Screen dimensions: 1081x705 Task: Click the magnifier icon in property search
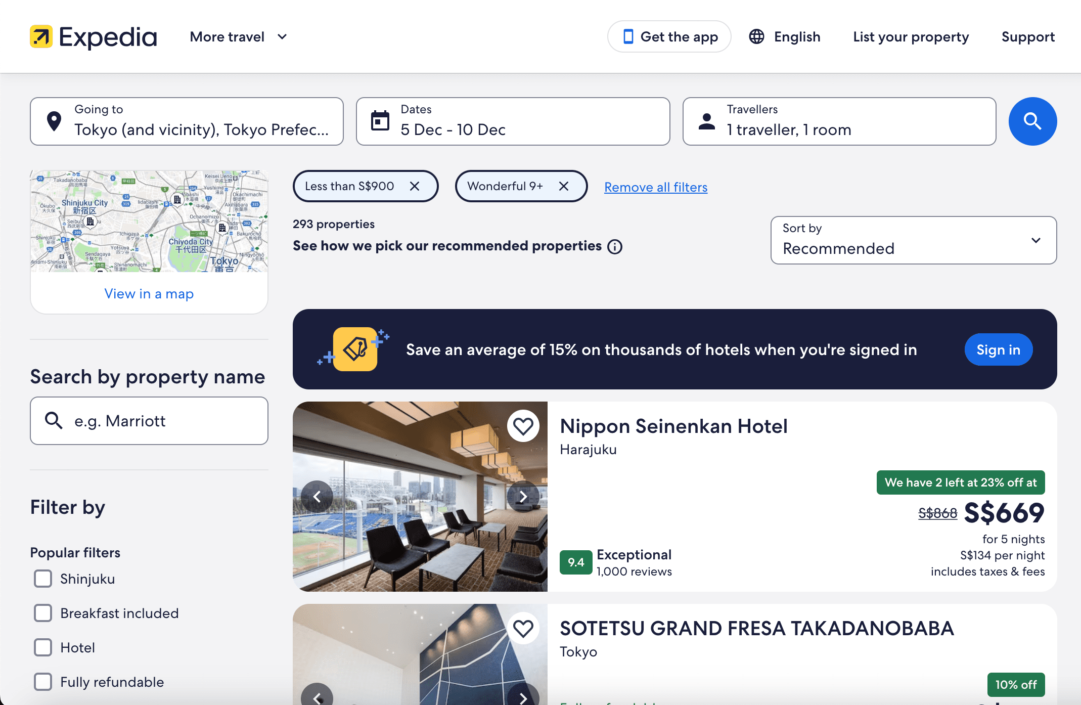pos(54,420)
